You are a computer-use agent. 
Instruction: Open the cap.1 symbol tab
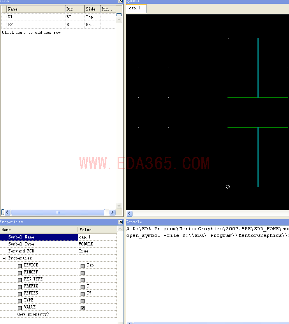[x=136, y=9]
